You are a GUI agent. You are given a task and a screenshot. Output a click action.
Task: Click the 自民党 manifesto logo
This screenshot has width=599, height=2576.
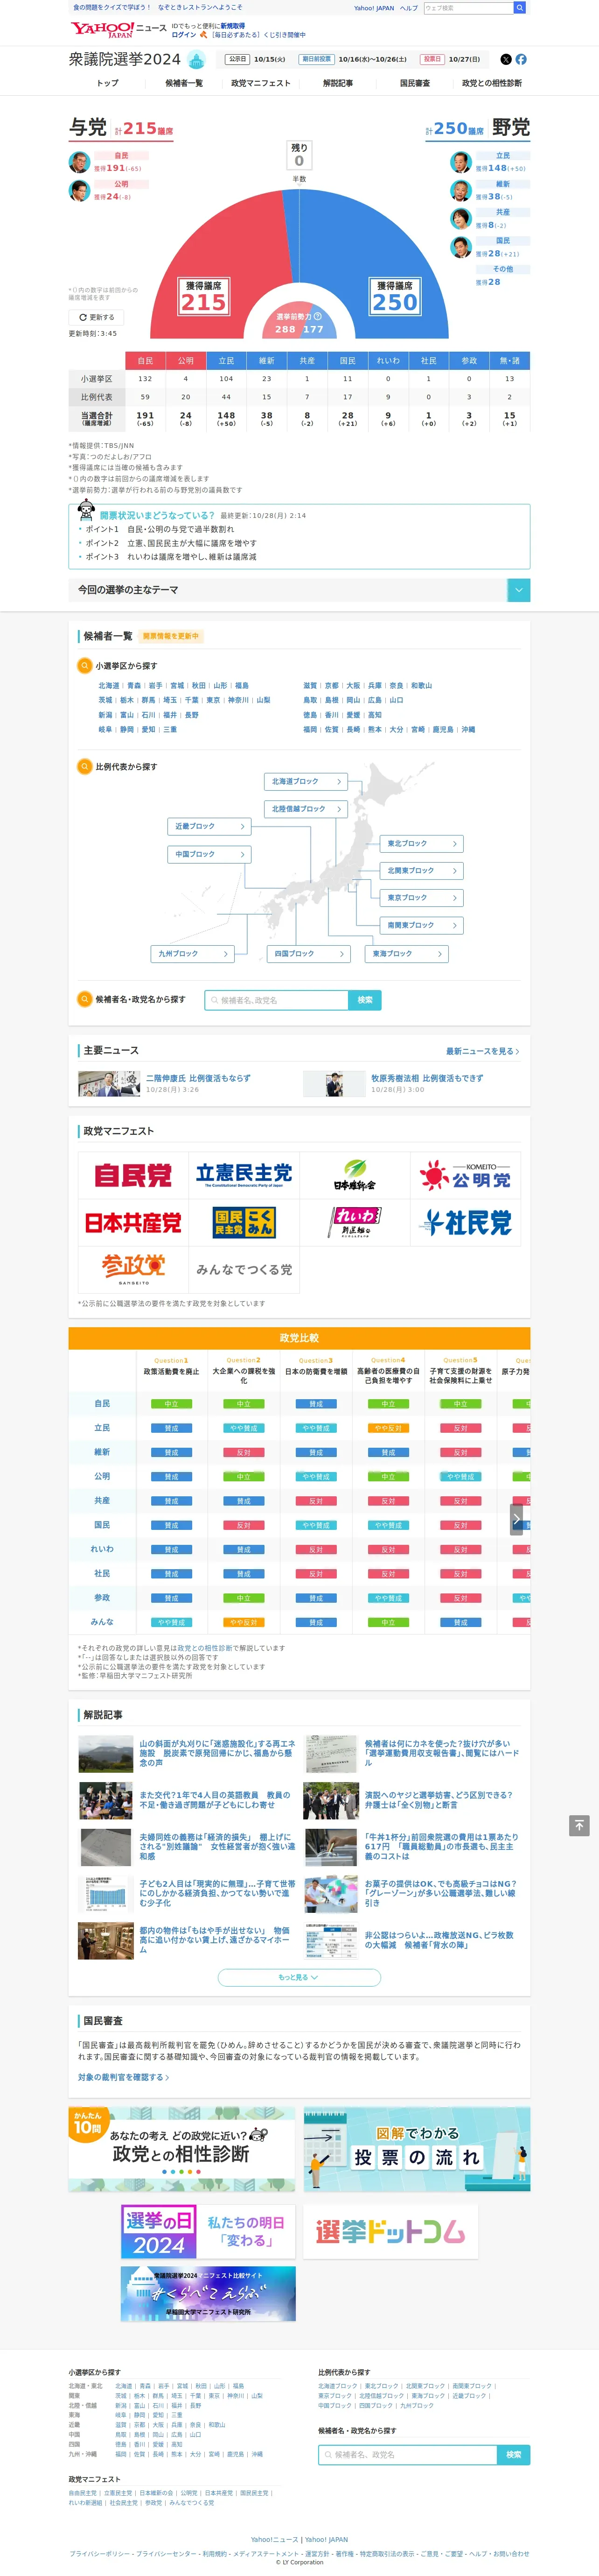pos(133,1175)
